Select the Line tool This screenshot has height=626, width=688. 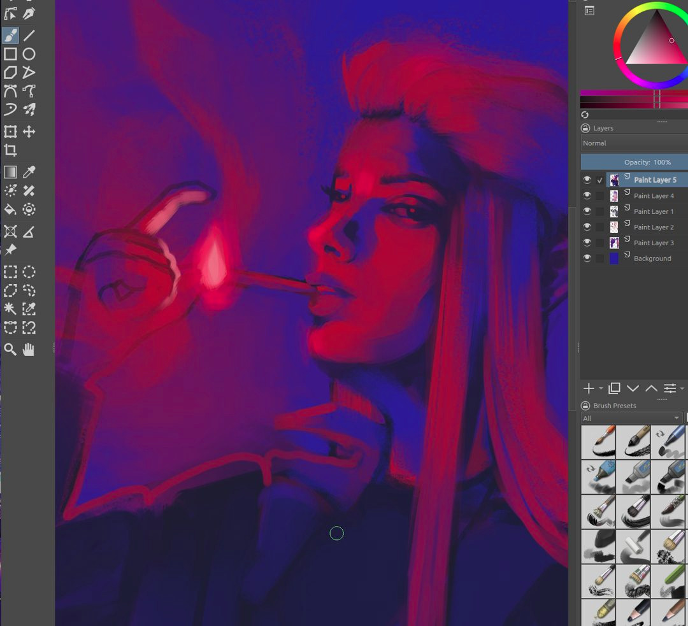click(x=29, y=35)
